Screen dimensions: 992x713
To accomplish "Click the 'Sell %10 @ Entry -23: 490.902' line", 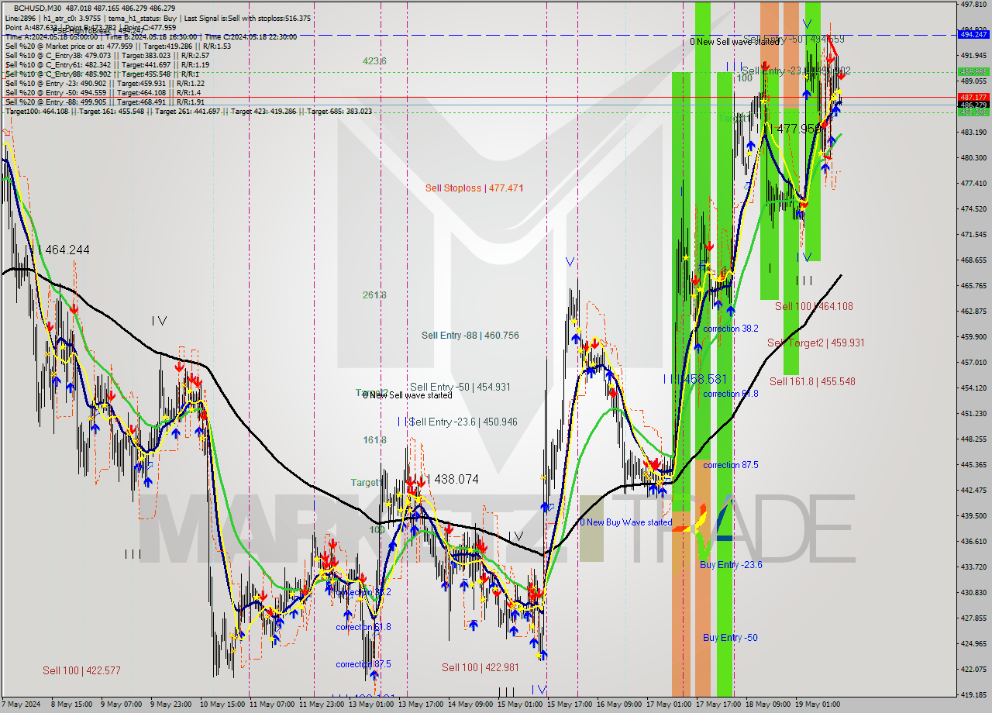I will click(x=105, y=83).
